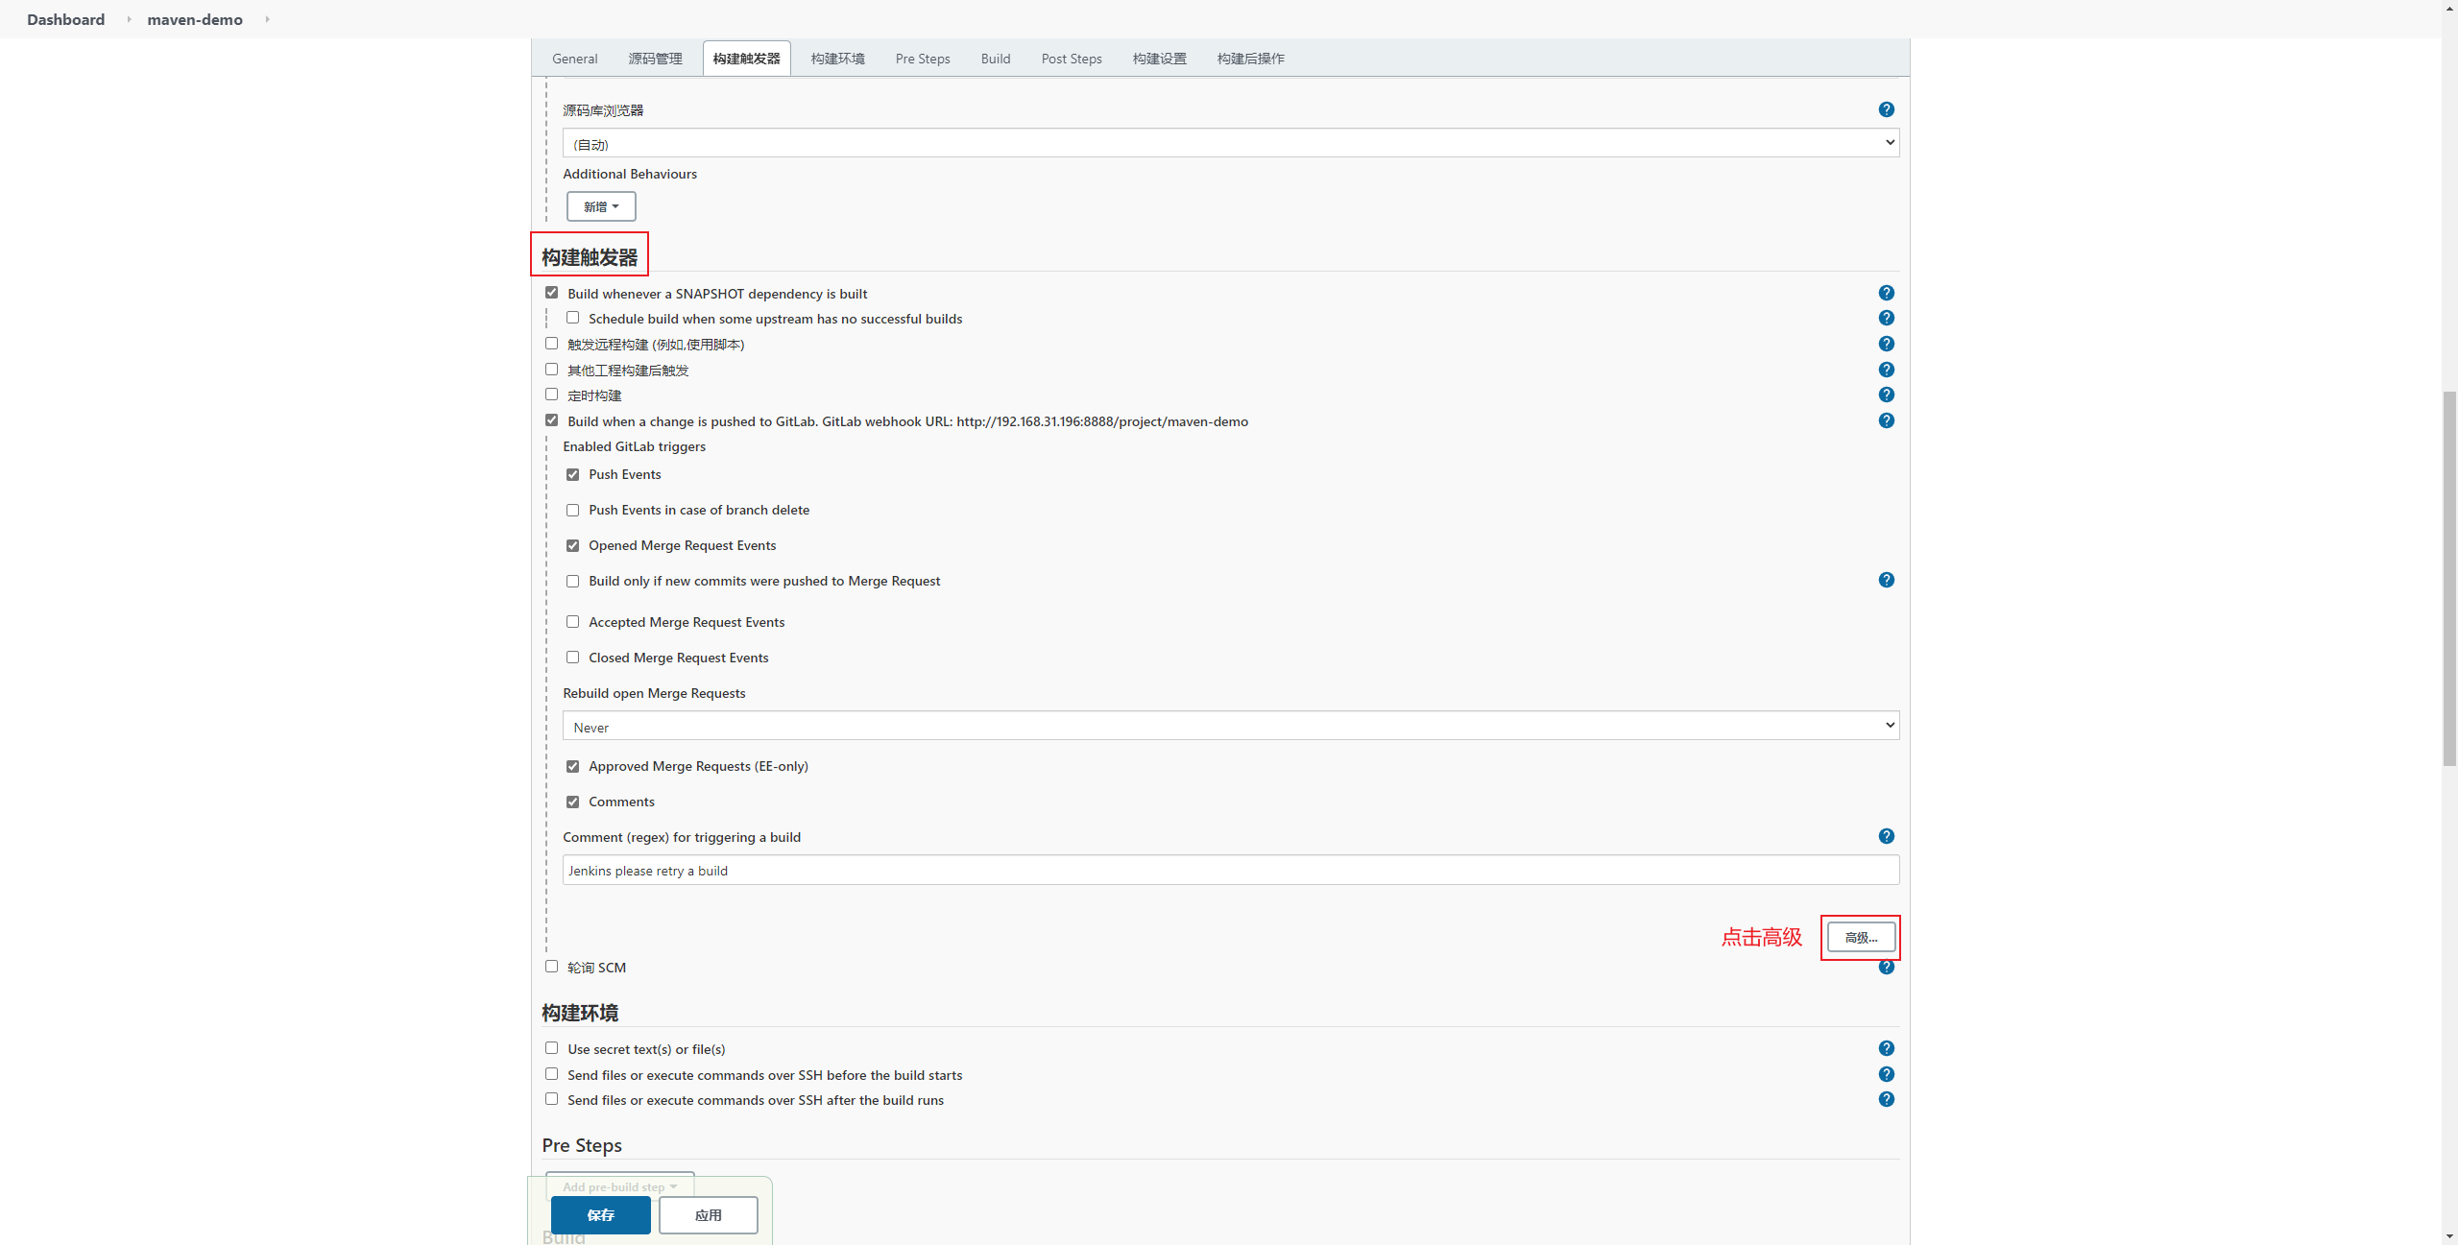The image size is (2458, 1245).
Task: Go to Dashboard breadcrumb link
Action: tap(66, 19)
